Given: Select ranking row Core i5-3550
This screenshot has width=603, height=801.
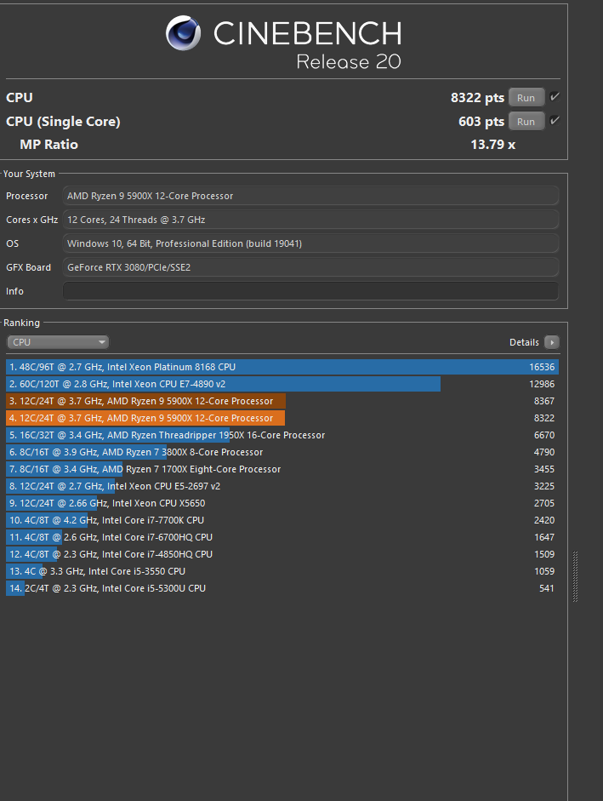Looking at the screenshot, I should pyautogui.click(x=282, y=571).
